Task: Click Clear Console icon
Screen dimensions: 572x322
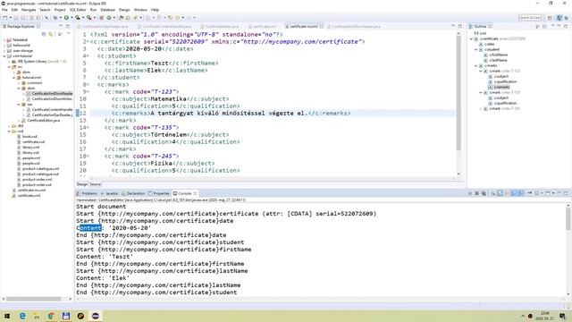Action: point(492,193)
